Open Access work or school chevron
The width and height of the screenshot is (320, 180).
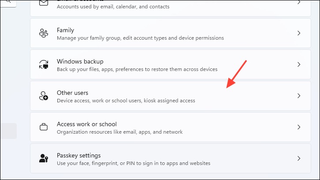click(299, 127)
